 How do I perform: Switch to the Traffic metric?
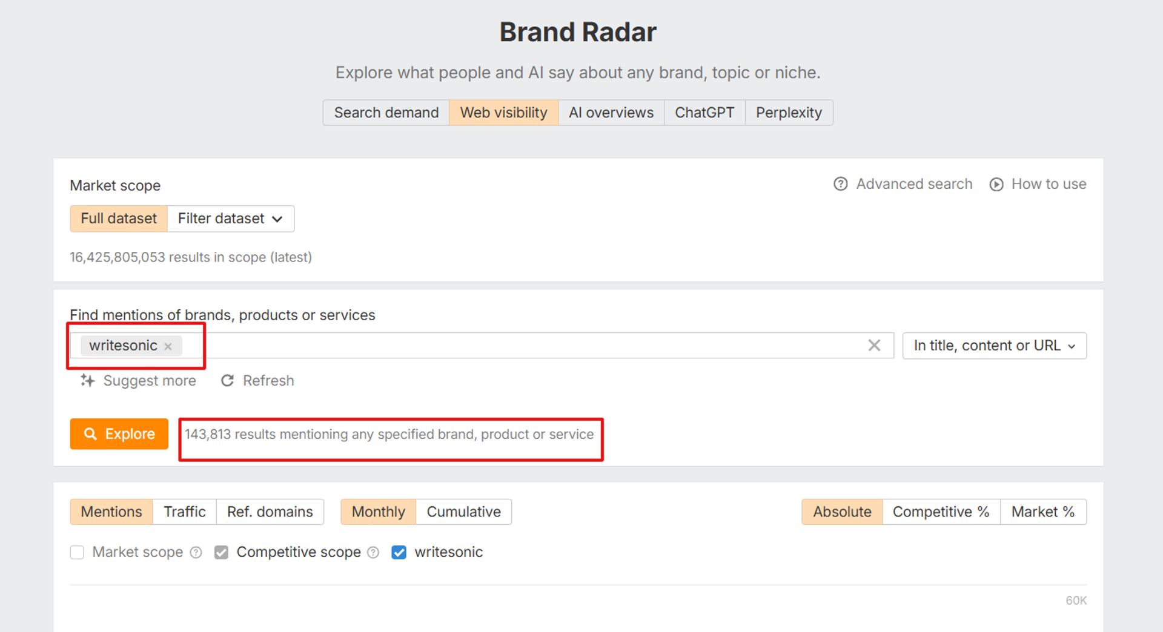tap(185, 512)
